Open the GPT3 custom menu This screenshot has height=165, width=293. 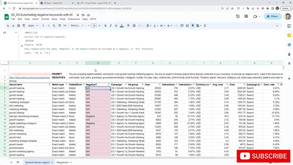coord(93,19)
